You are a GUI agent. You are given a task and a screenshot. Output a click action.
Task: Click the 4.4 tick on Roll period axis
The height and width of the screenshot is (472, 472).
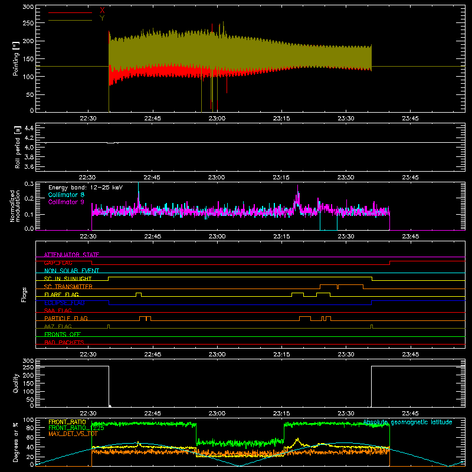[x=29, y=128]
